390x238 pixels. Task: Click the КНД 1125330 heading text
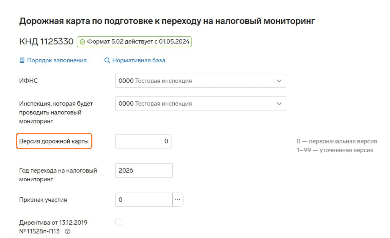(46, 42)
